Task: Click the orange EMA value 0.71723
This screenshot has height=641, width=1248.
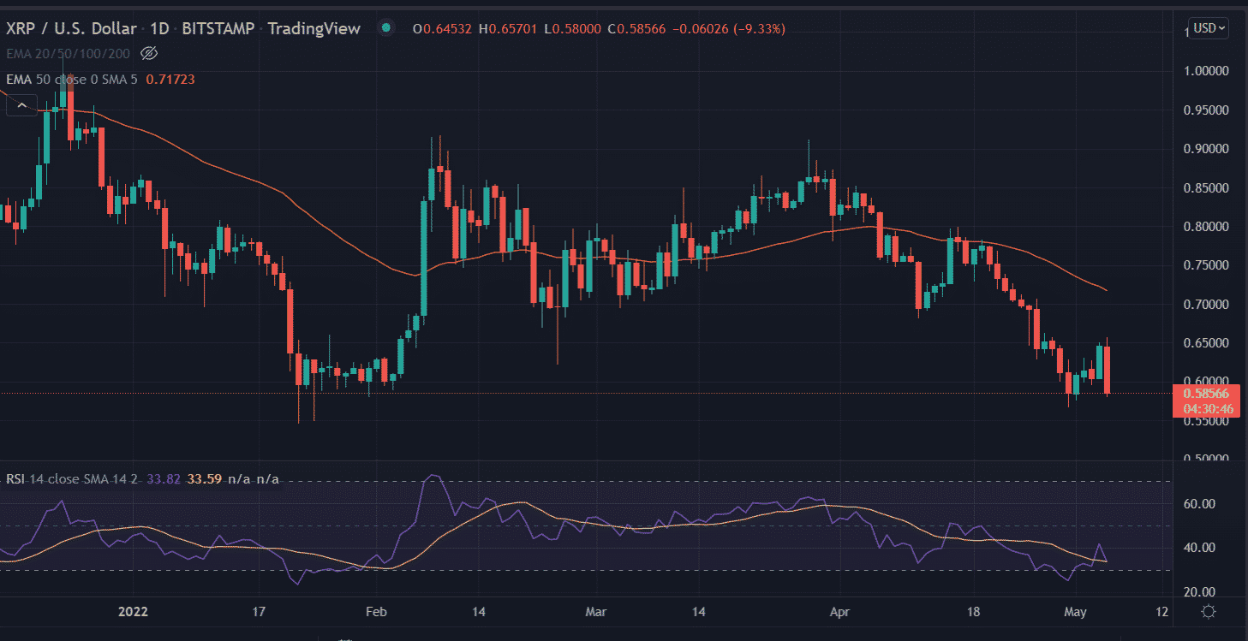Action: point(170,79)
